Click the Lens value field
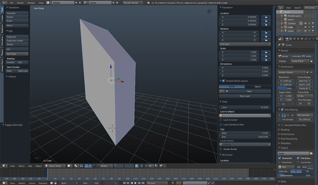This screenshot has height=185, width=318. tap(245, 107)
